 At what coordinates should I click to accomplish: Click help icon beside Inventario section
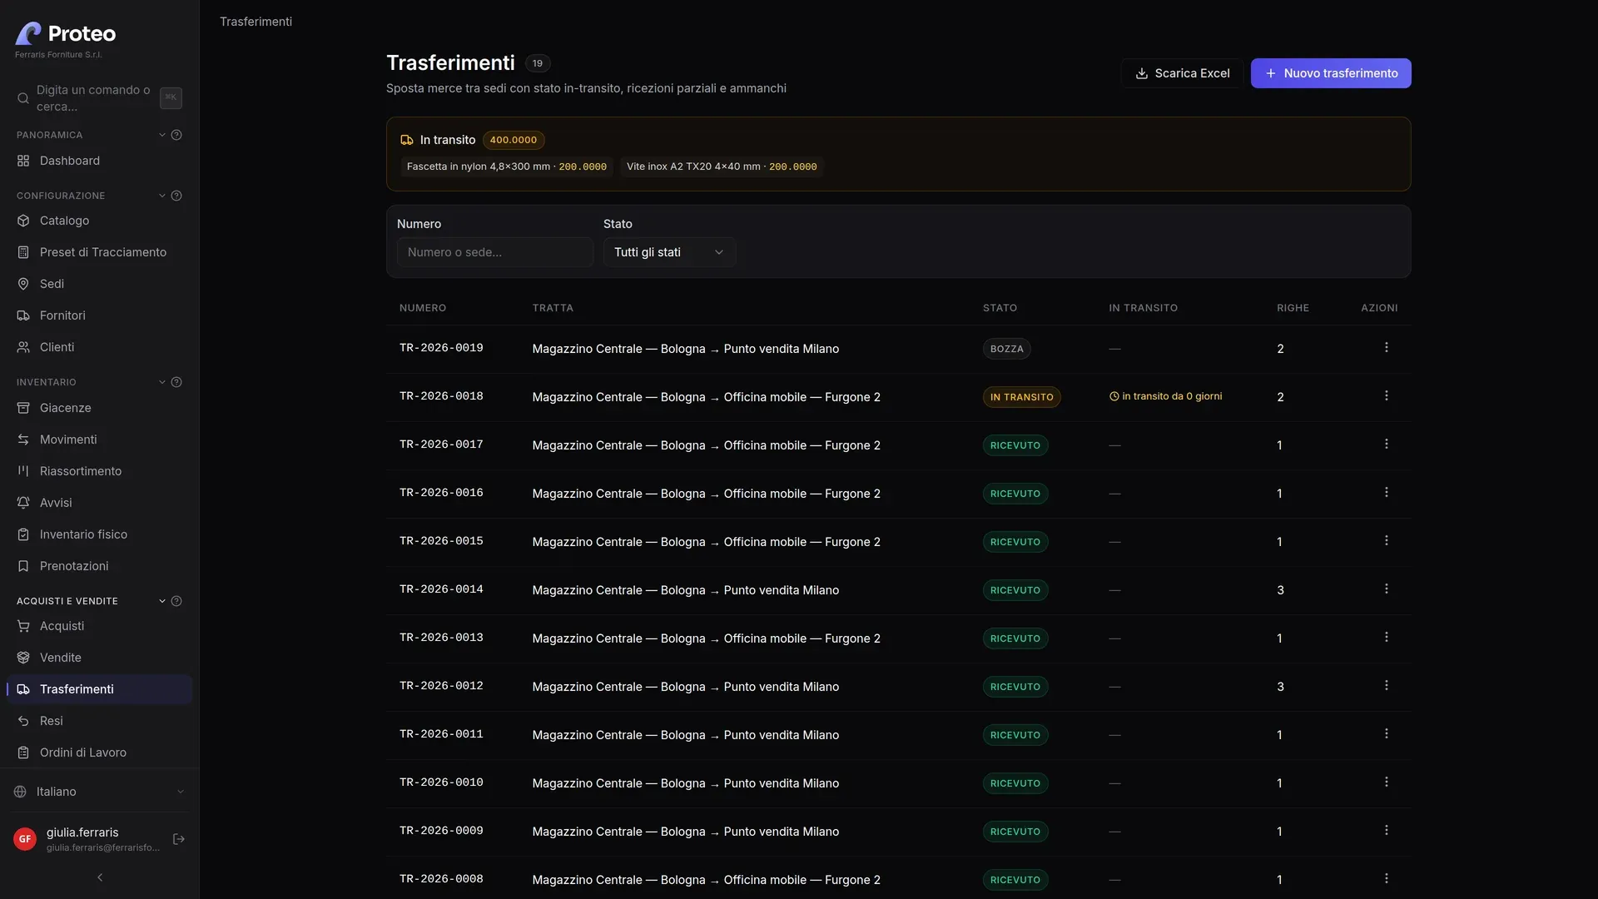176,382
